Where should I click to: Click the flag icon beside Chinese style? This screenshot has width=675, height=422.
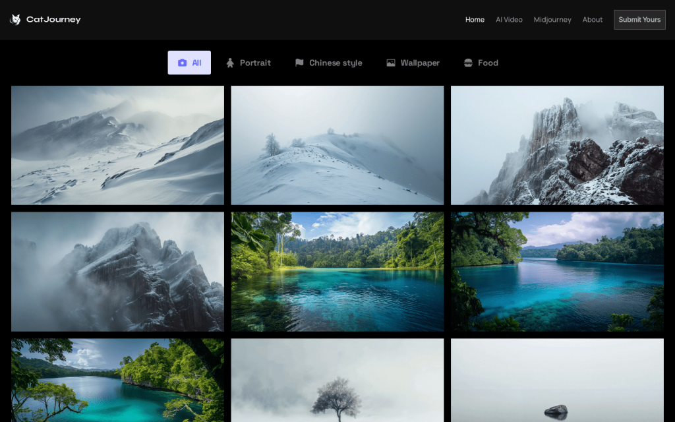[x=299, y=63]
